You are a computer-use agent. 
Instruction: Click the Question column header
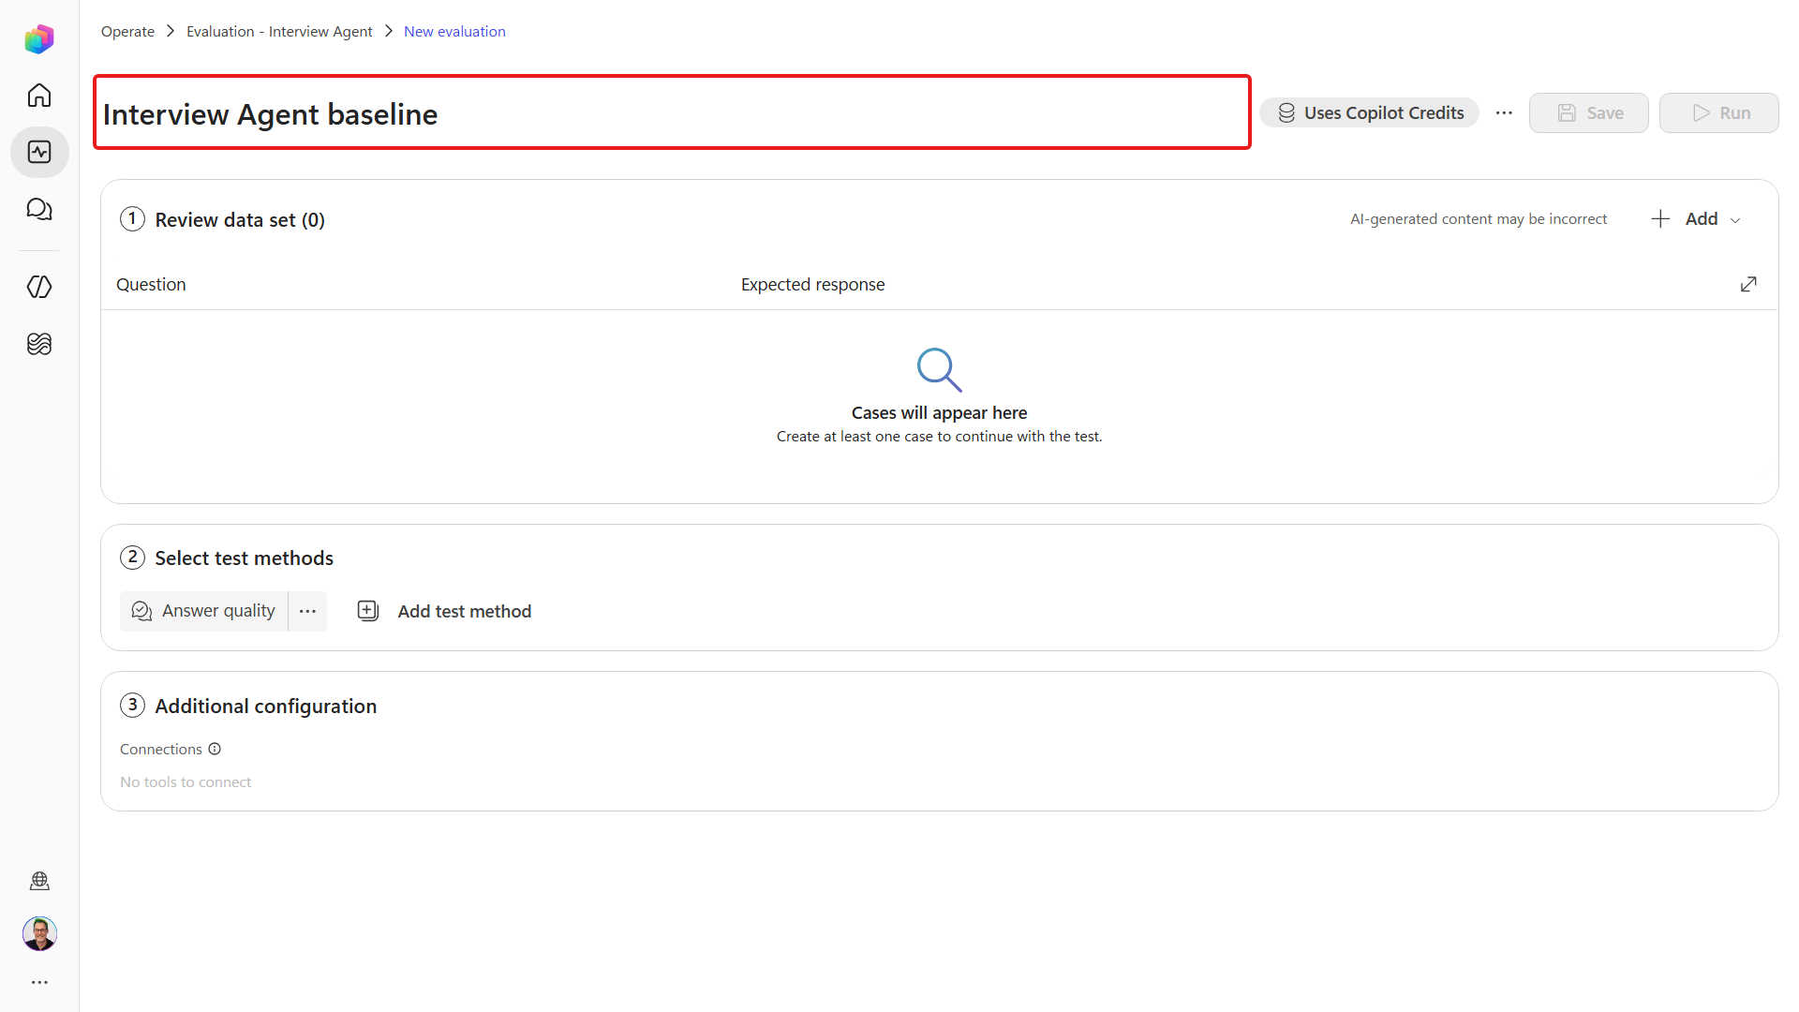(x=151, y=284)
